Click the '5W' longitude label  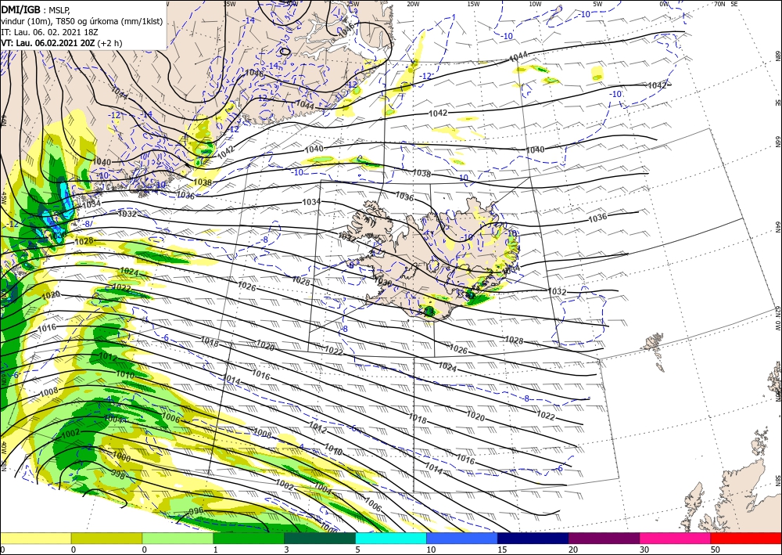pos(597,4)
